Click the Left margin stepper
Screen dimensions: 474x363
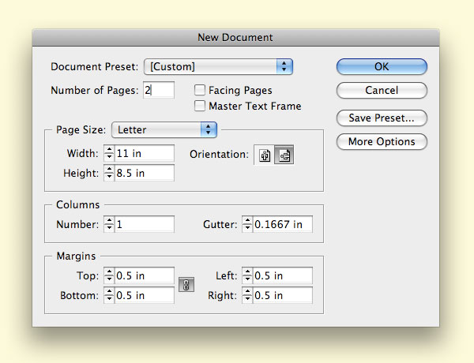pyautogui.click(x=247, y=275)
